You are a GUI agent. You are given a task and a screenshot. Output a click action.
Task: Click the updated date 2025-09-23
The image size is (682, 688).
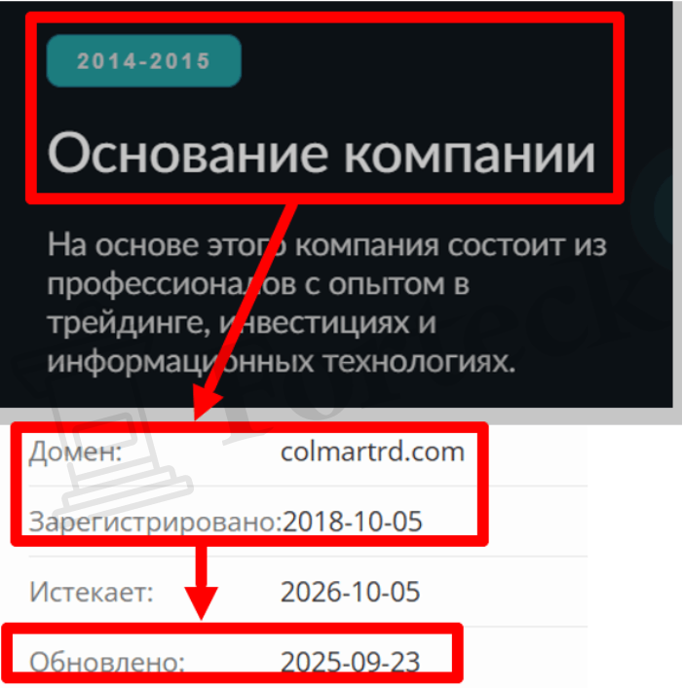pyautogui.click(x=350, y=662)
